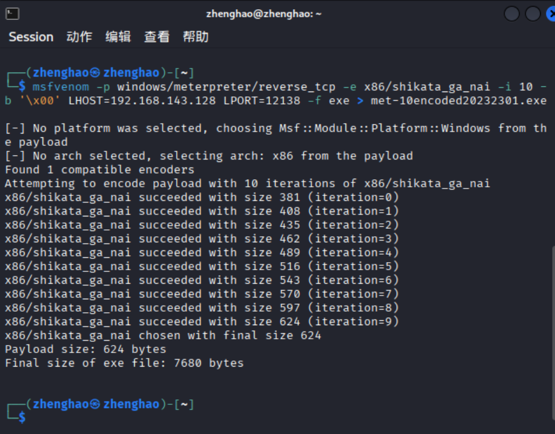Click the top '(zhenghao㉿zhenghao)-[~]' prompt header

[110, 72]
